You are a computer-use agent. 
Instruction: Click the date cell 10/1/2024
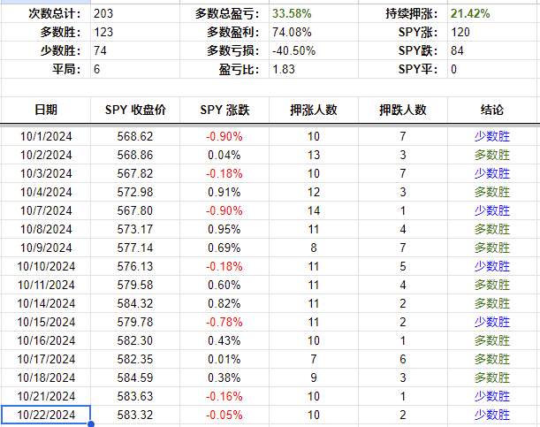[x=46, y=136]
